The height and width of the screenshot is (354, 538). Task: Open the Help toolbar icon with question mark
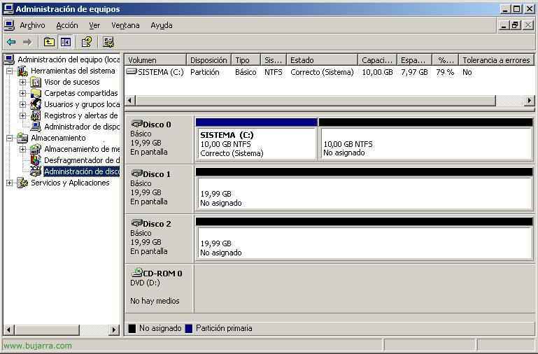[87, 42]
